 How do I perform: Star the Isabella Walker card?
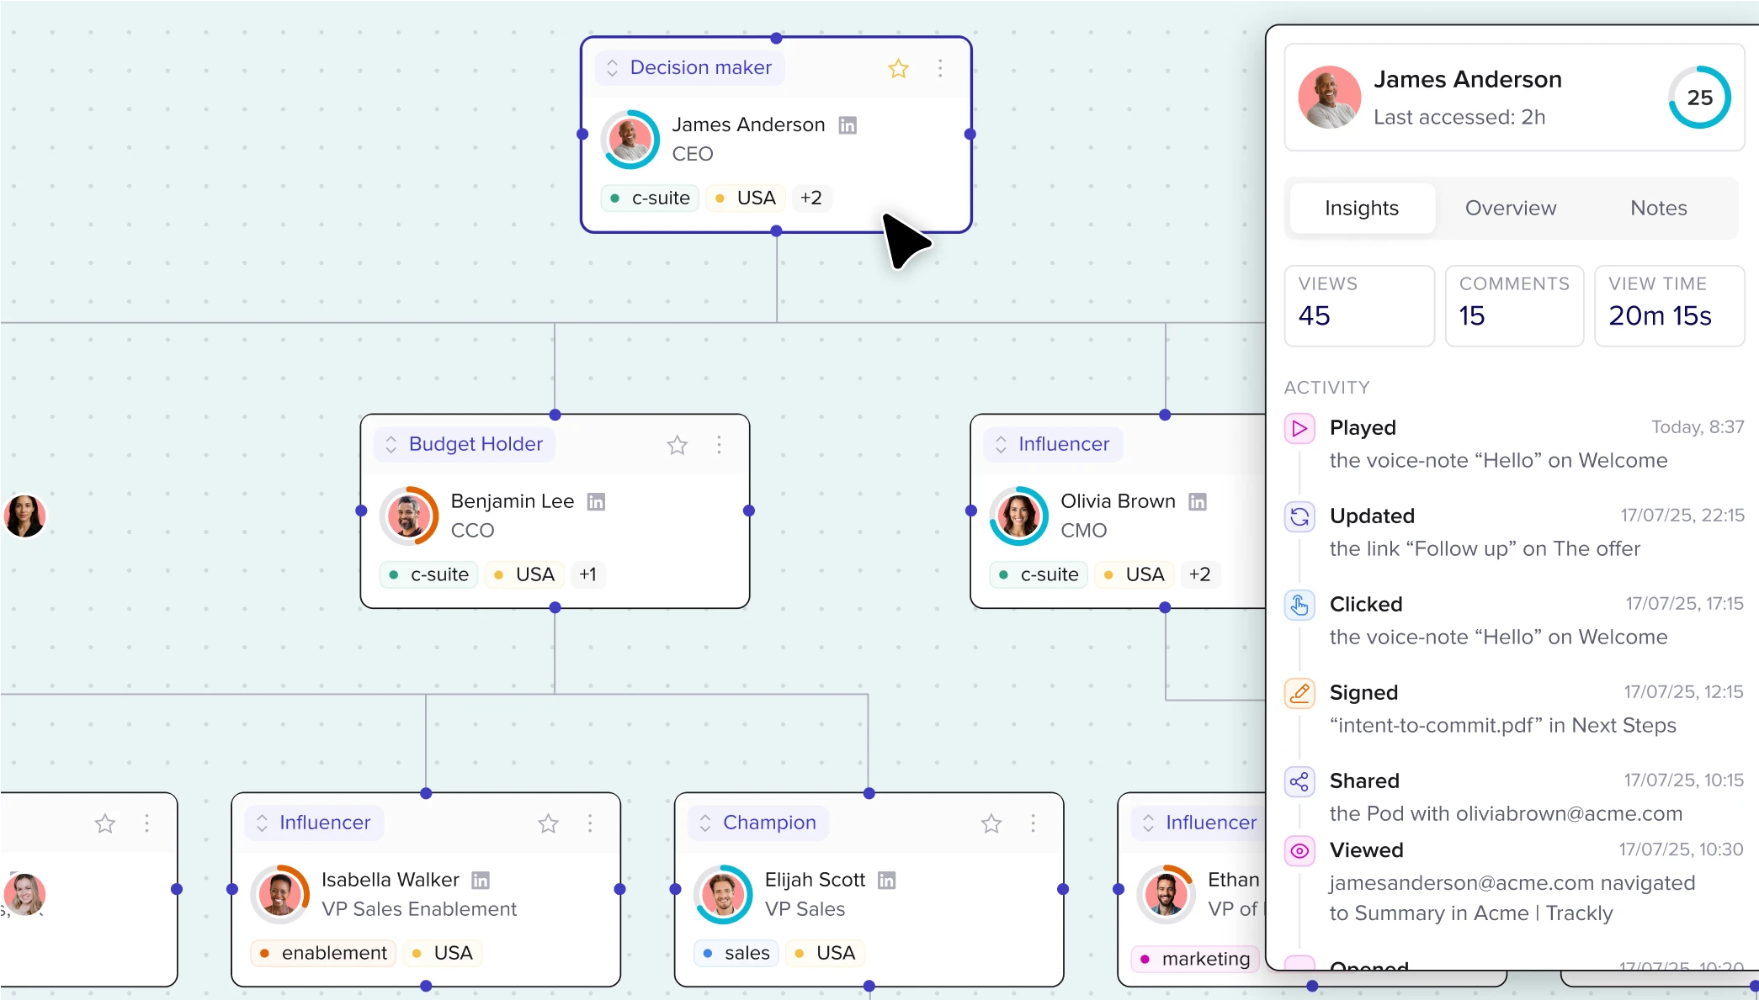pos(549,823)
